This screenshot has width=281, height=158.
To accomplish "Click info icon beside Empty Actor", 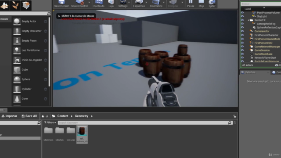I will (46, 22).
